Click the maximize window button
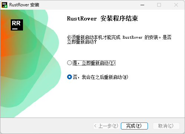This screenshot has width=185, height=134. [159, 5]
